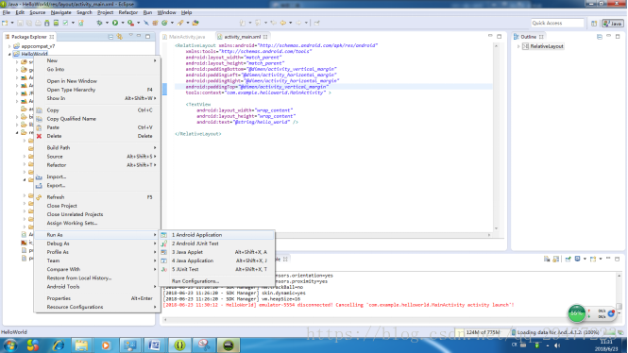
Task: Click the Open Type folder icon in toolbar
Action: pos(195,23)
